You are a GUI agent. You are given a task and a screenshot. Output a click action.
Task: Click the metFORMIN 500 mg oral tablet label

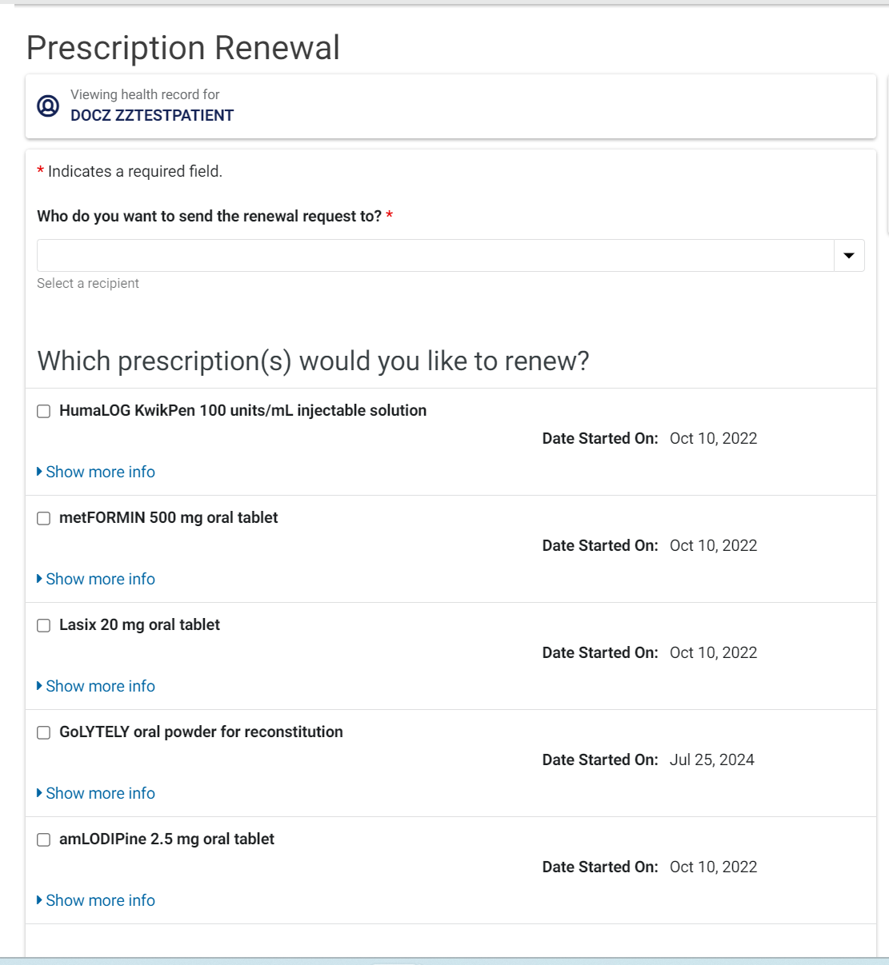click(168, 517)
